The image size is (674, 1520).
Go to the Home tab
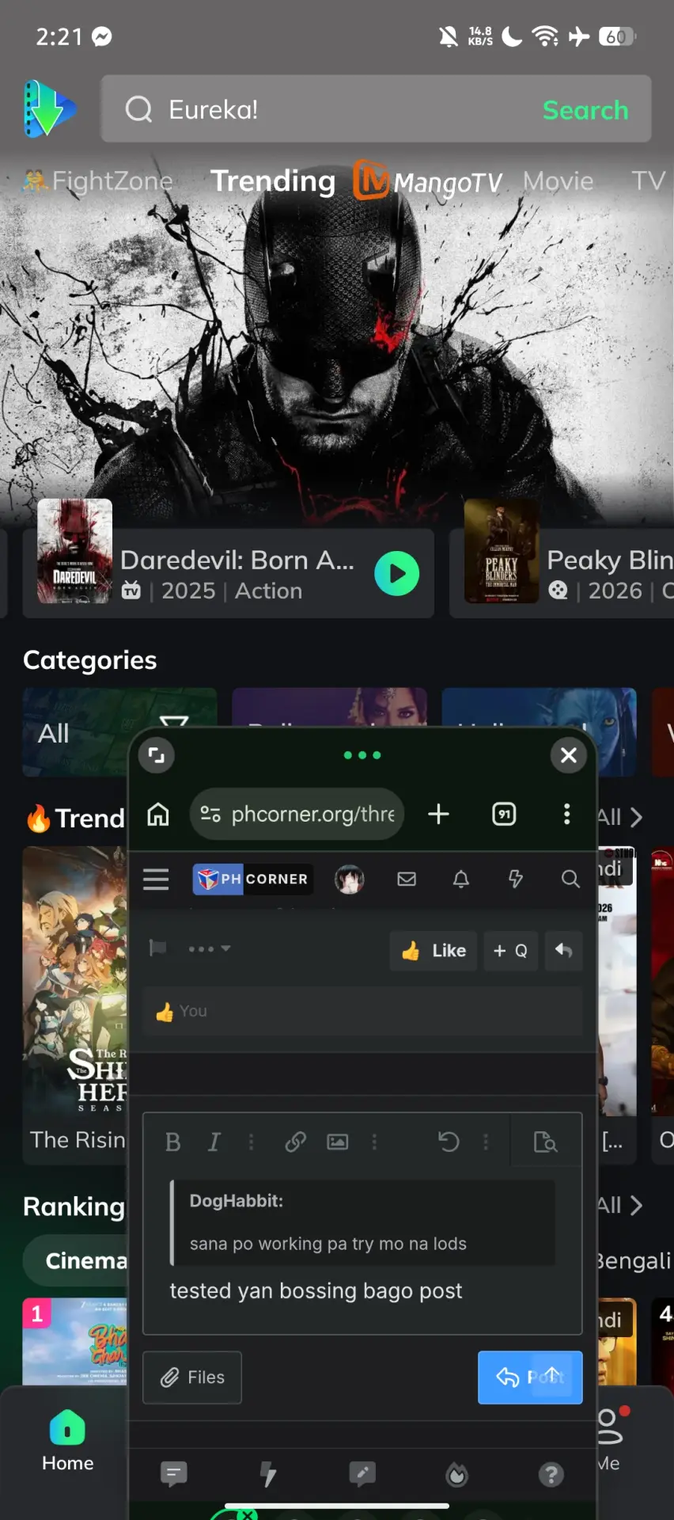pos(67,1441)
